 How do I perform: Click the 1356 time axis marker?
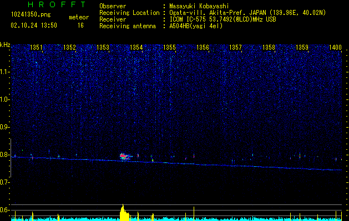pyautogui.click(x=203, y=47)
